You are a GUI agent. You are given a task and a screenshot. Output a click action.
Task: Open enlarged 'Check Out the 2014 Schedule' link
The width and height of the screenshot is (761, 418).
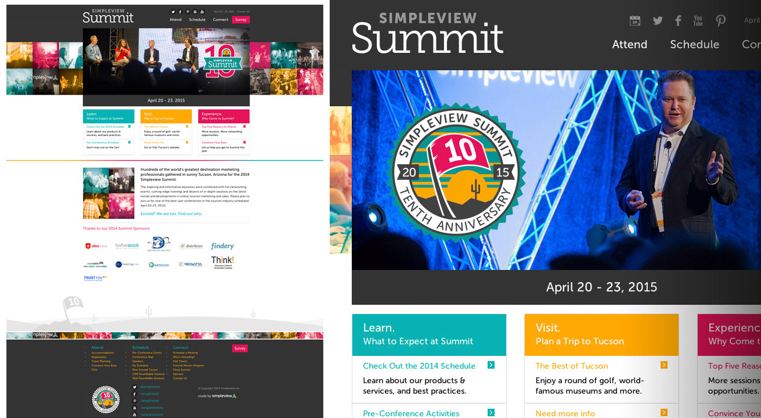(x=419, y=366)
